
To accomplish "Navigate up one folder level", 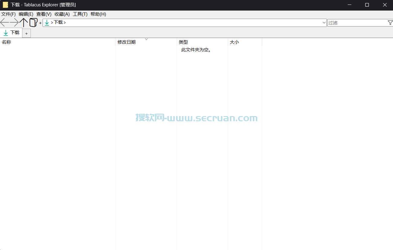I will 24,22.
